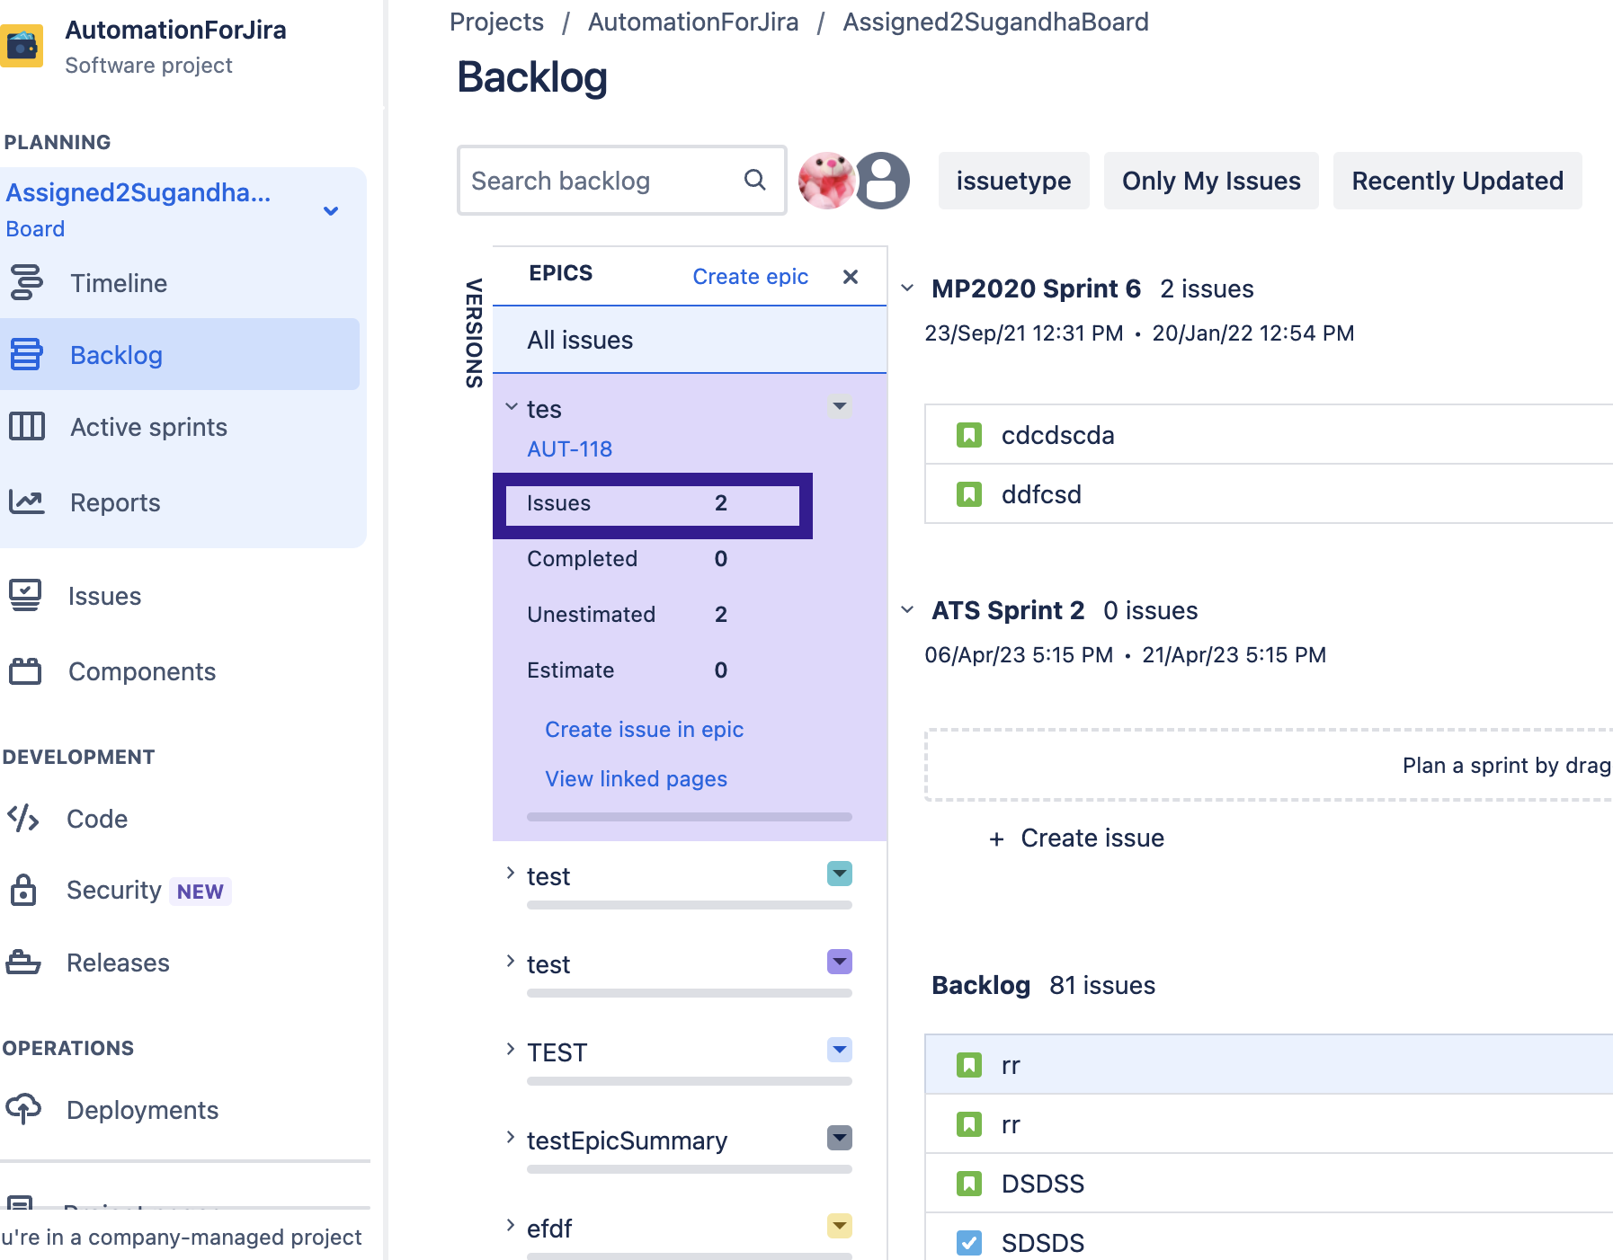This screenshot has height=1260, width=1613.
Task: Expand the testEpicSummary epic
Action: (x=510, y=1136)
